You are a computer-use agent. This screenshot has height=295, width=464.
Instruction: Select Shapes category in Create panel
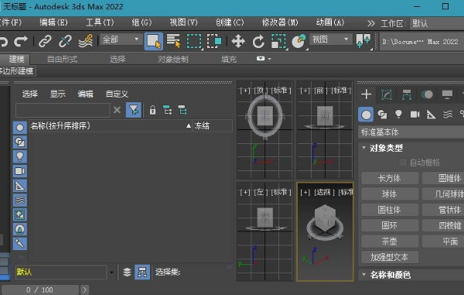pyautogui.click(x=382, y=115)
